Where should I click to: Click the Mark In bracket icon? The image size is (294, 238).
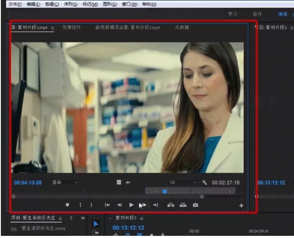pos(80,205)
